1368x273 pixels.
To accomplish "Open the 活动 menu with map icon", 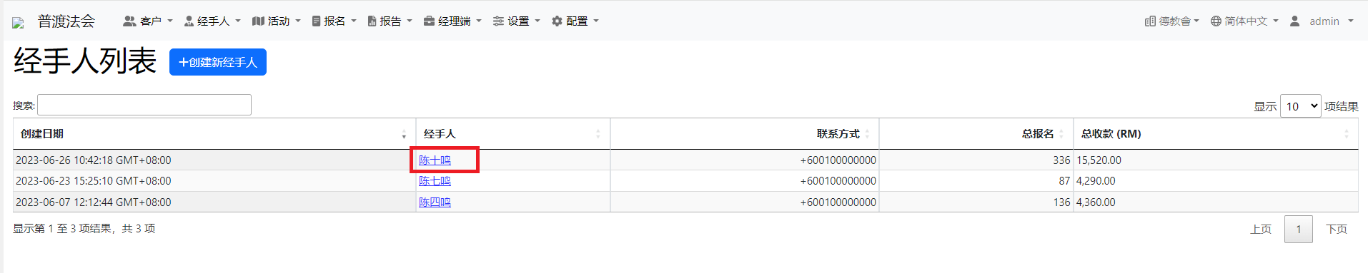I will pyautogui.click(x=277, y=21).
